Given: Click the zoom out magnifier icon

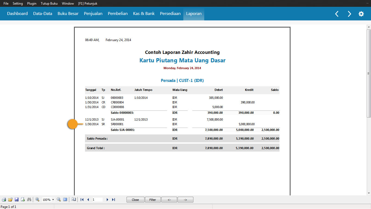Looking at the screenshot, I should (59, 199).
